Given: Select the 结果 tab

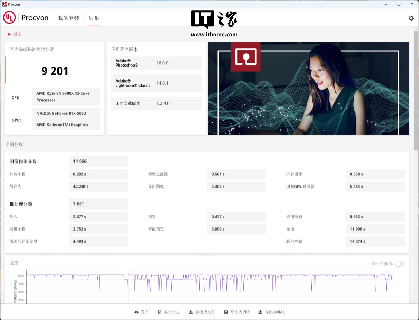Looking at the screenshot, I should point(94,18).
